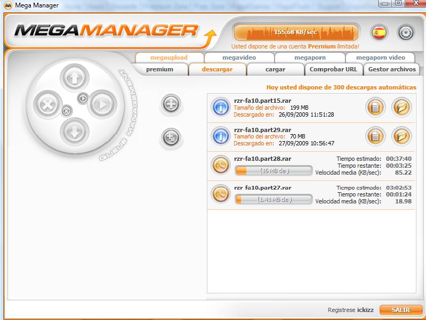Click the large play queue button
426x320 pixels.
pos(100,105)
